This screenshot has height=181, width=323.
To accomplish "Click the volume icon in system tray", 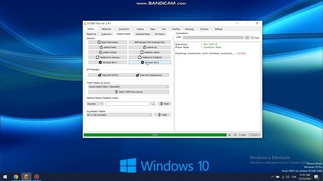I will (x=288, y=177).
